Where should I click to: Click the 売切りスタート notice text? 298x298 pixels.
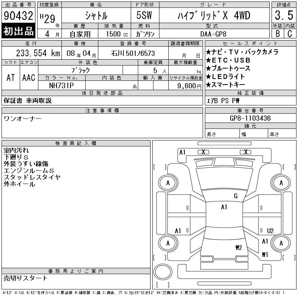(x=25, y=278)
